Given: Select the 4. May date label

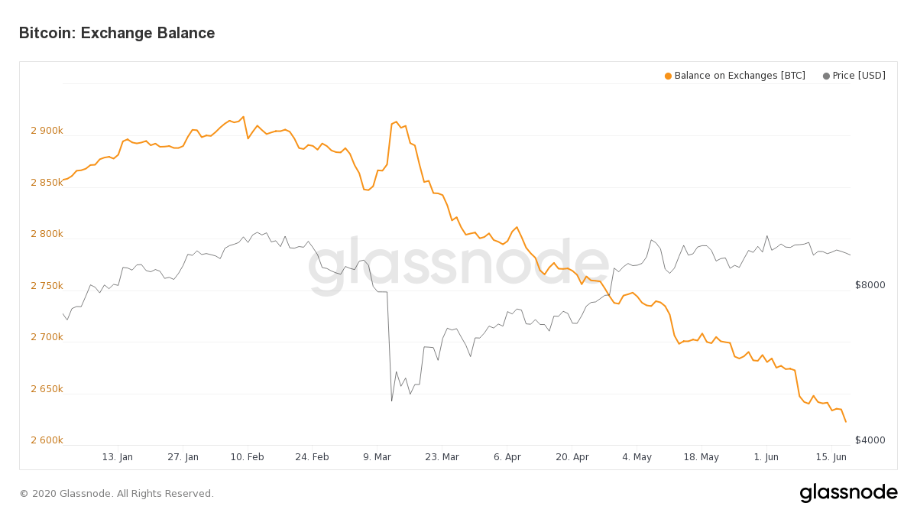Looking at the screenshot, I should pyautogui.click(x=637, y=457).
